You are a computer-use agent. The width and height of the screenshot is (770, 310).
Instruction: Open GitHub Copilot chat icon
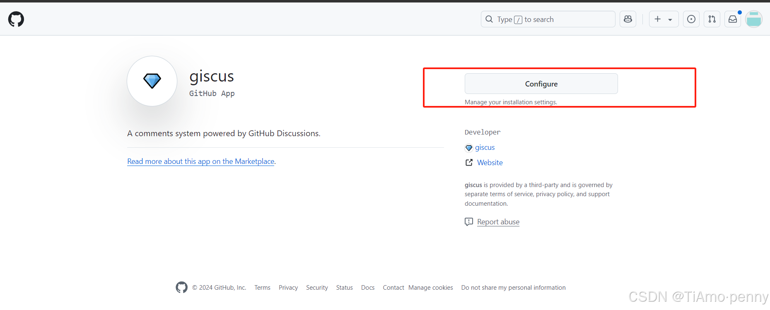click(628, 19)
